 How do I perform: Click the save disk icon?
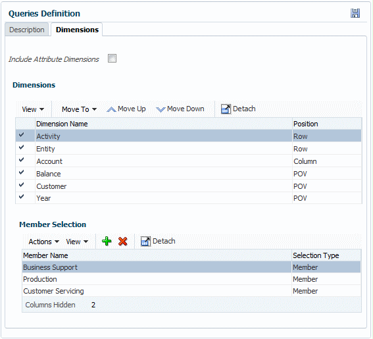pyautogui.click(x=355, y=13)
